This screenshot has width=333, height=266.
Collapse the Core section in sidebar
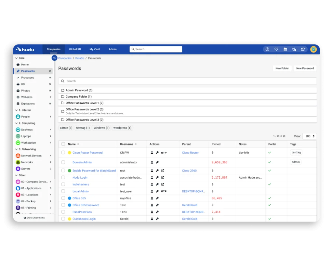coord(17,58)
